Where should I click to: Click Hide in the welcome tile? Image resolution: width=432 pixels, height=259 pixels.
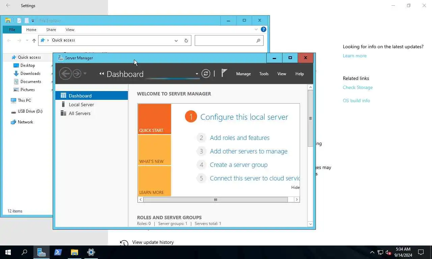click(x=295, y=188)
